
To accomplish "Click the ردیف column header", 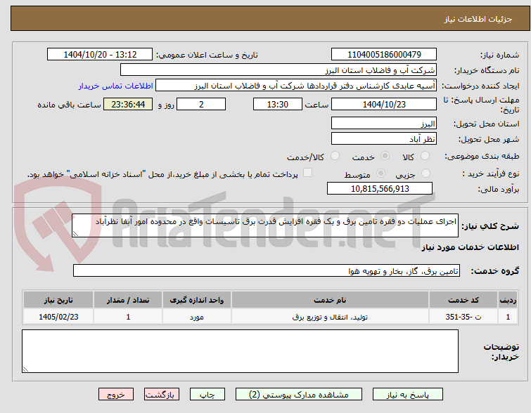I will [x=508, y=300].
